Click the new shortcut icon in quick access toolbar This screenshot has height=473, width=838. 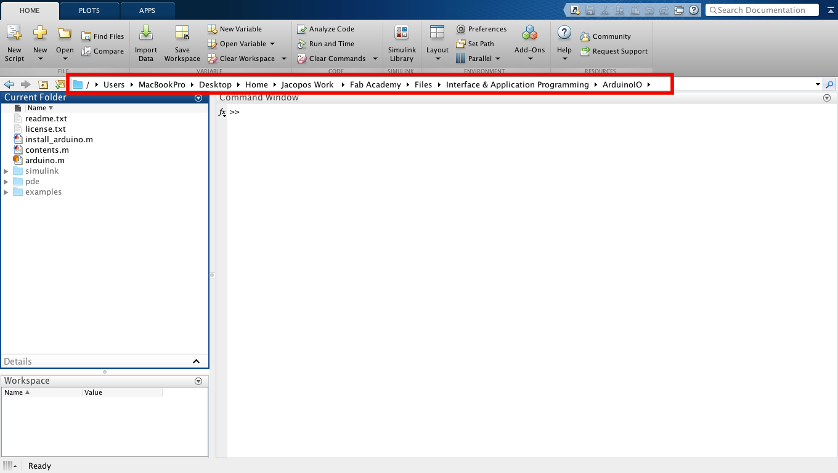click(x=576, y=10)
